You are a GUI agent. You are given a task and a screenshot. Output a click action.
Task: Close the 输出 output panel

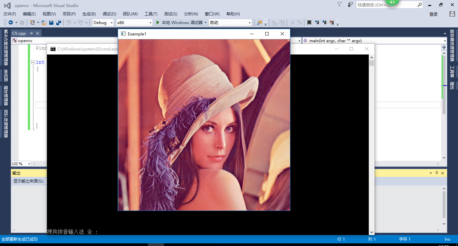[443, 173]
